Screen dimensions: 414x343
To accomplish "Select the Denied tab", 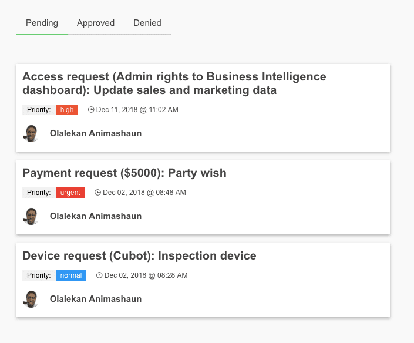I will click(147, 23).
